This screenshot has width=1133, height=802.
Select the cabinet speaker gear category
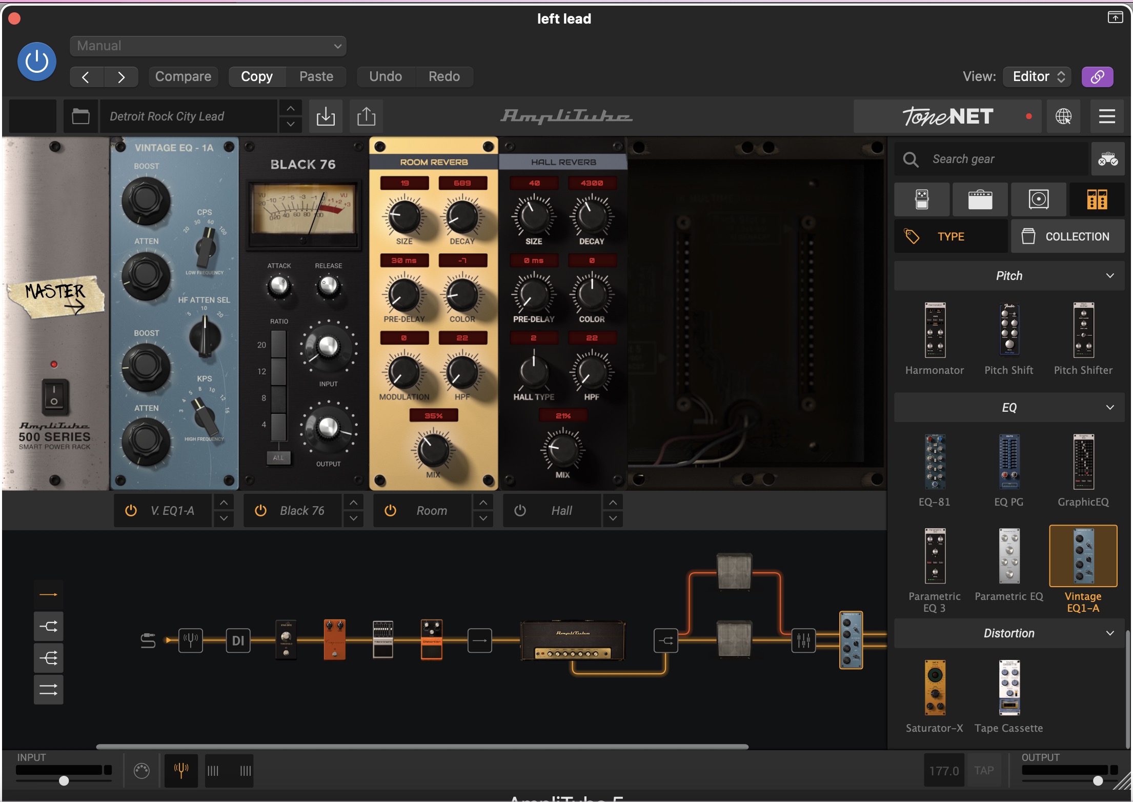pos(1039,199)
